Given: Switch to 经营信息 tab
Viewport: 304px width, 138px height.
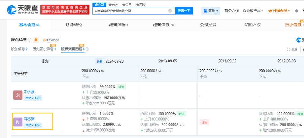Looking at the screenshot, I should pos(164,25).
